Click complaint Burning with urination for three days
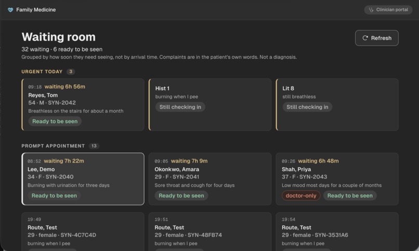This screenshot has height=251, width=419. pos(69,185)
